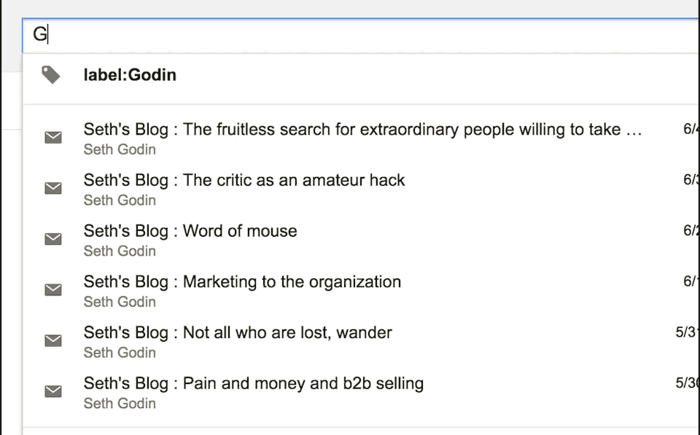The width and height of the screenshot is (700, 435).
Task: Select the label:Godin search suggestion
Action: pos(130,75)
